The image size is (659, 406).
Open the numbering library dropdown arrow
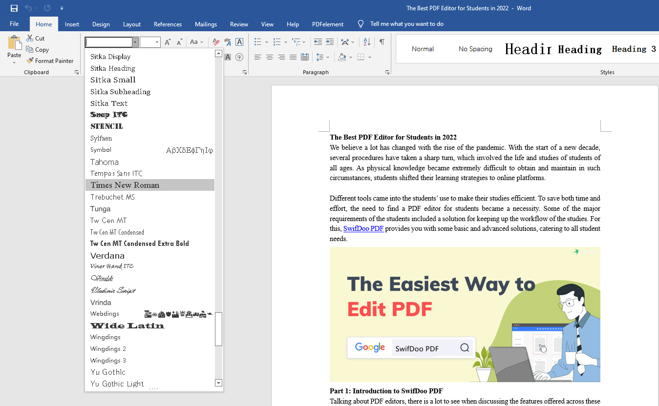click(x=285, y=42)
